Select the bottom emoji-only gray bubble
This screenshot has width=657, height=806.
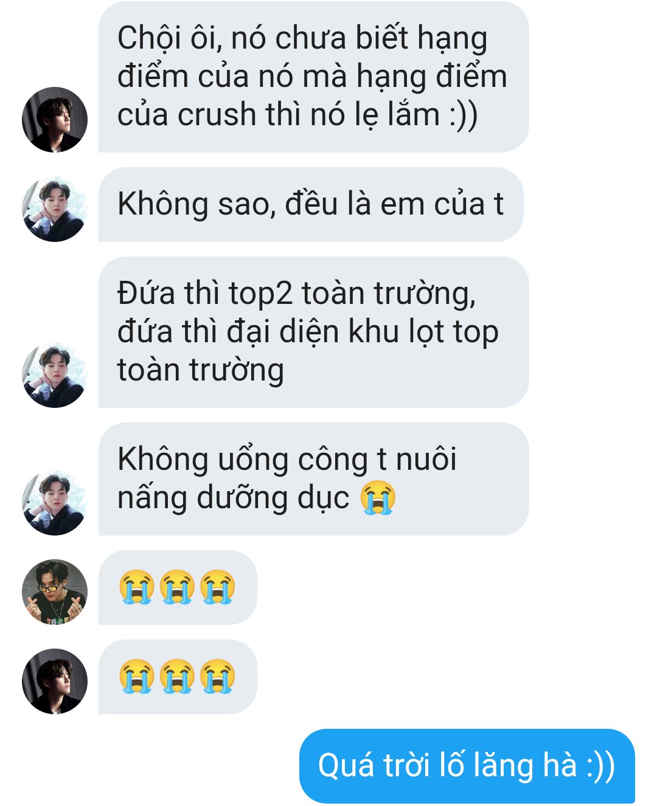click(x=178, y=677)
